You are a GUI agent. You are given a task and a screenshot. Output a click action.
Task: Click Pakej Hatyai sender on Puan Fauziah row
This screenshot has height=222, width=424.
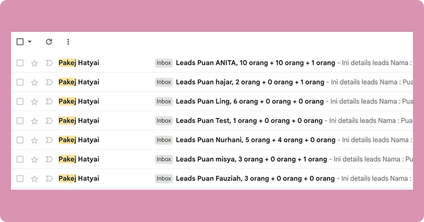(79, 179)
